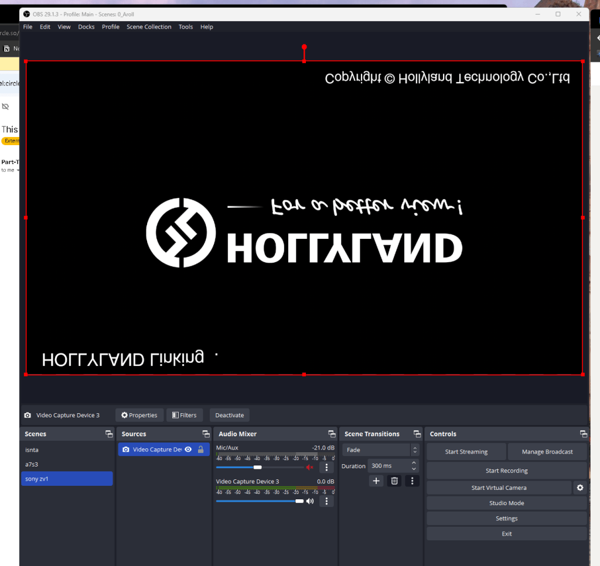
Task: Open Mic/Aux three-dot options menu
Action: 326,468
